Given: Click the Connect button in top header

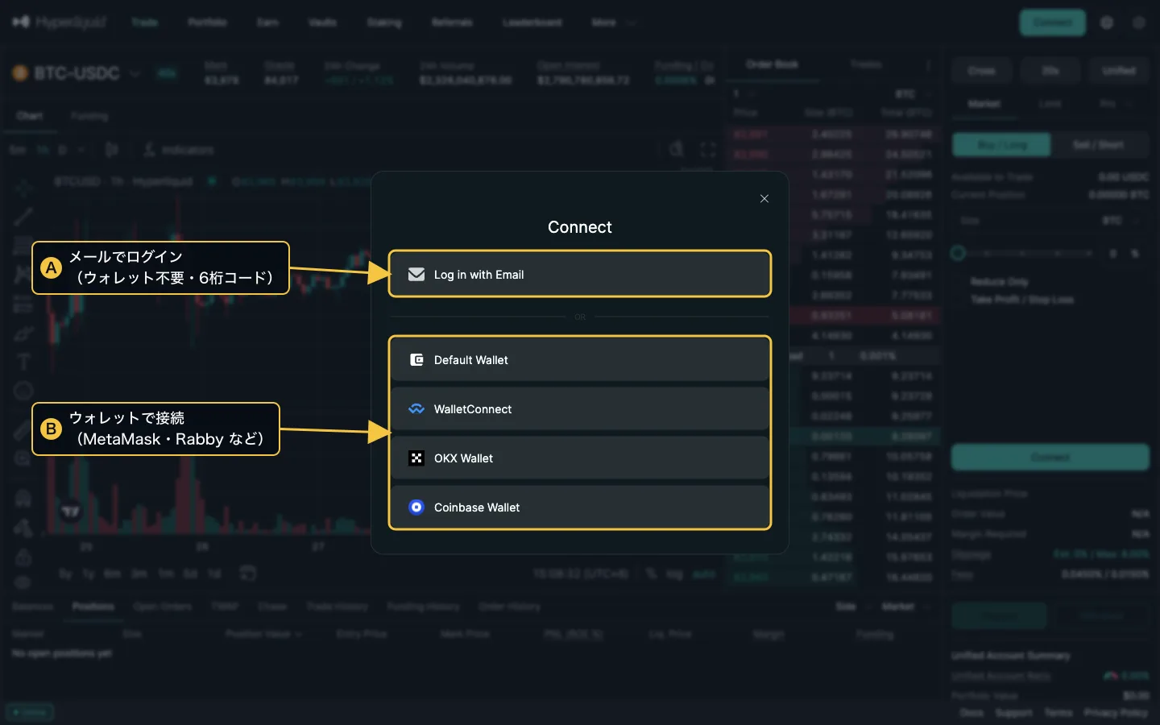Looking at the screenshot, I should (x=1052, y=23).
